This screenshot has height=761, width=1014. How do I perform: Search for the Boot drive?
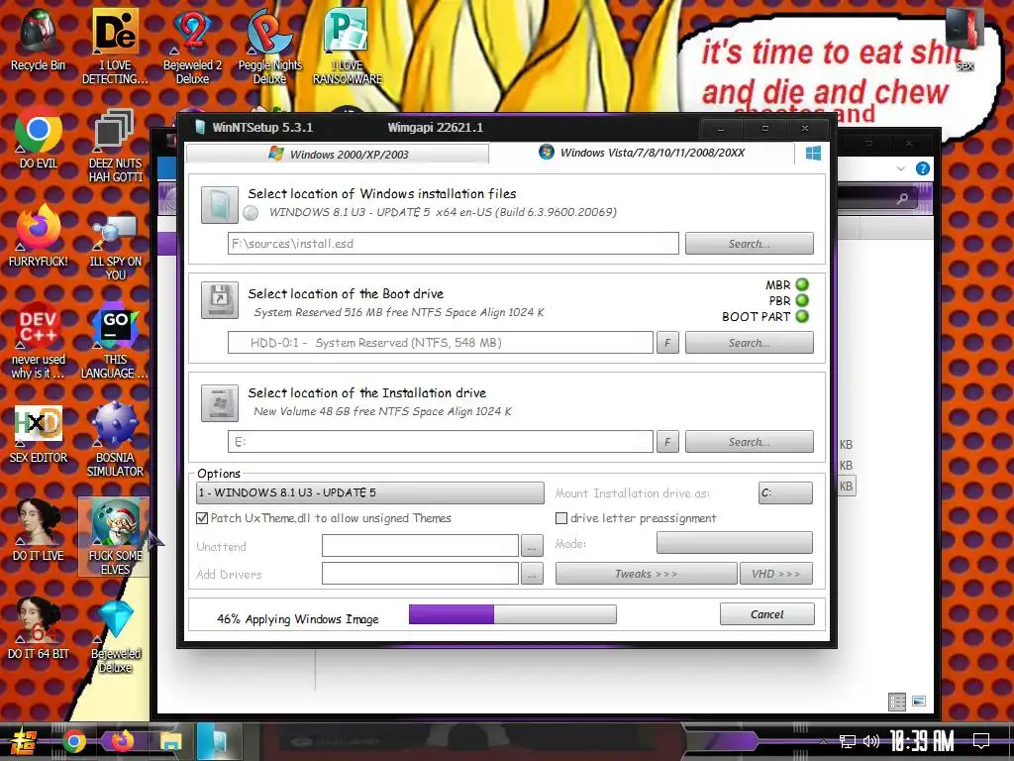click(749, 343)
